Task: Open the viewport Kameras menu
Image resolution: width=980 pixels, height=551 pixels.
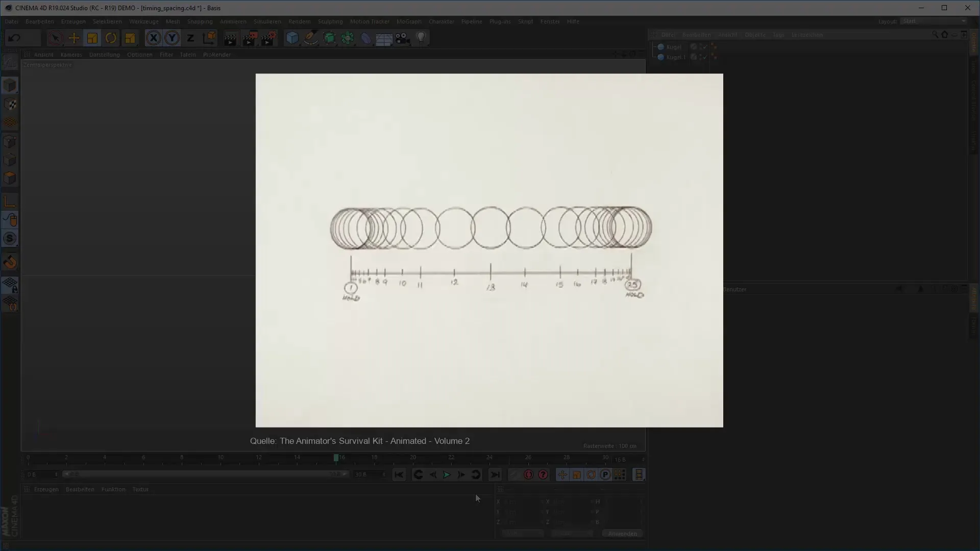Action: [71, 55]
